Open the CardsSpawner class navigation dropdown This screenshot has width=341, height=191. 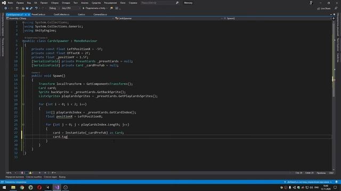click(168, 19)
